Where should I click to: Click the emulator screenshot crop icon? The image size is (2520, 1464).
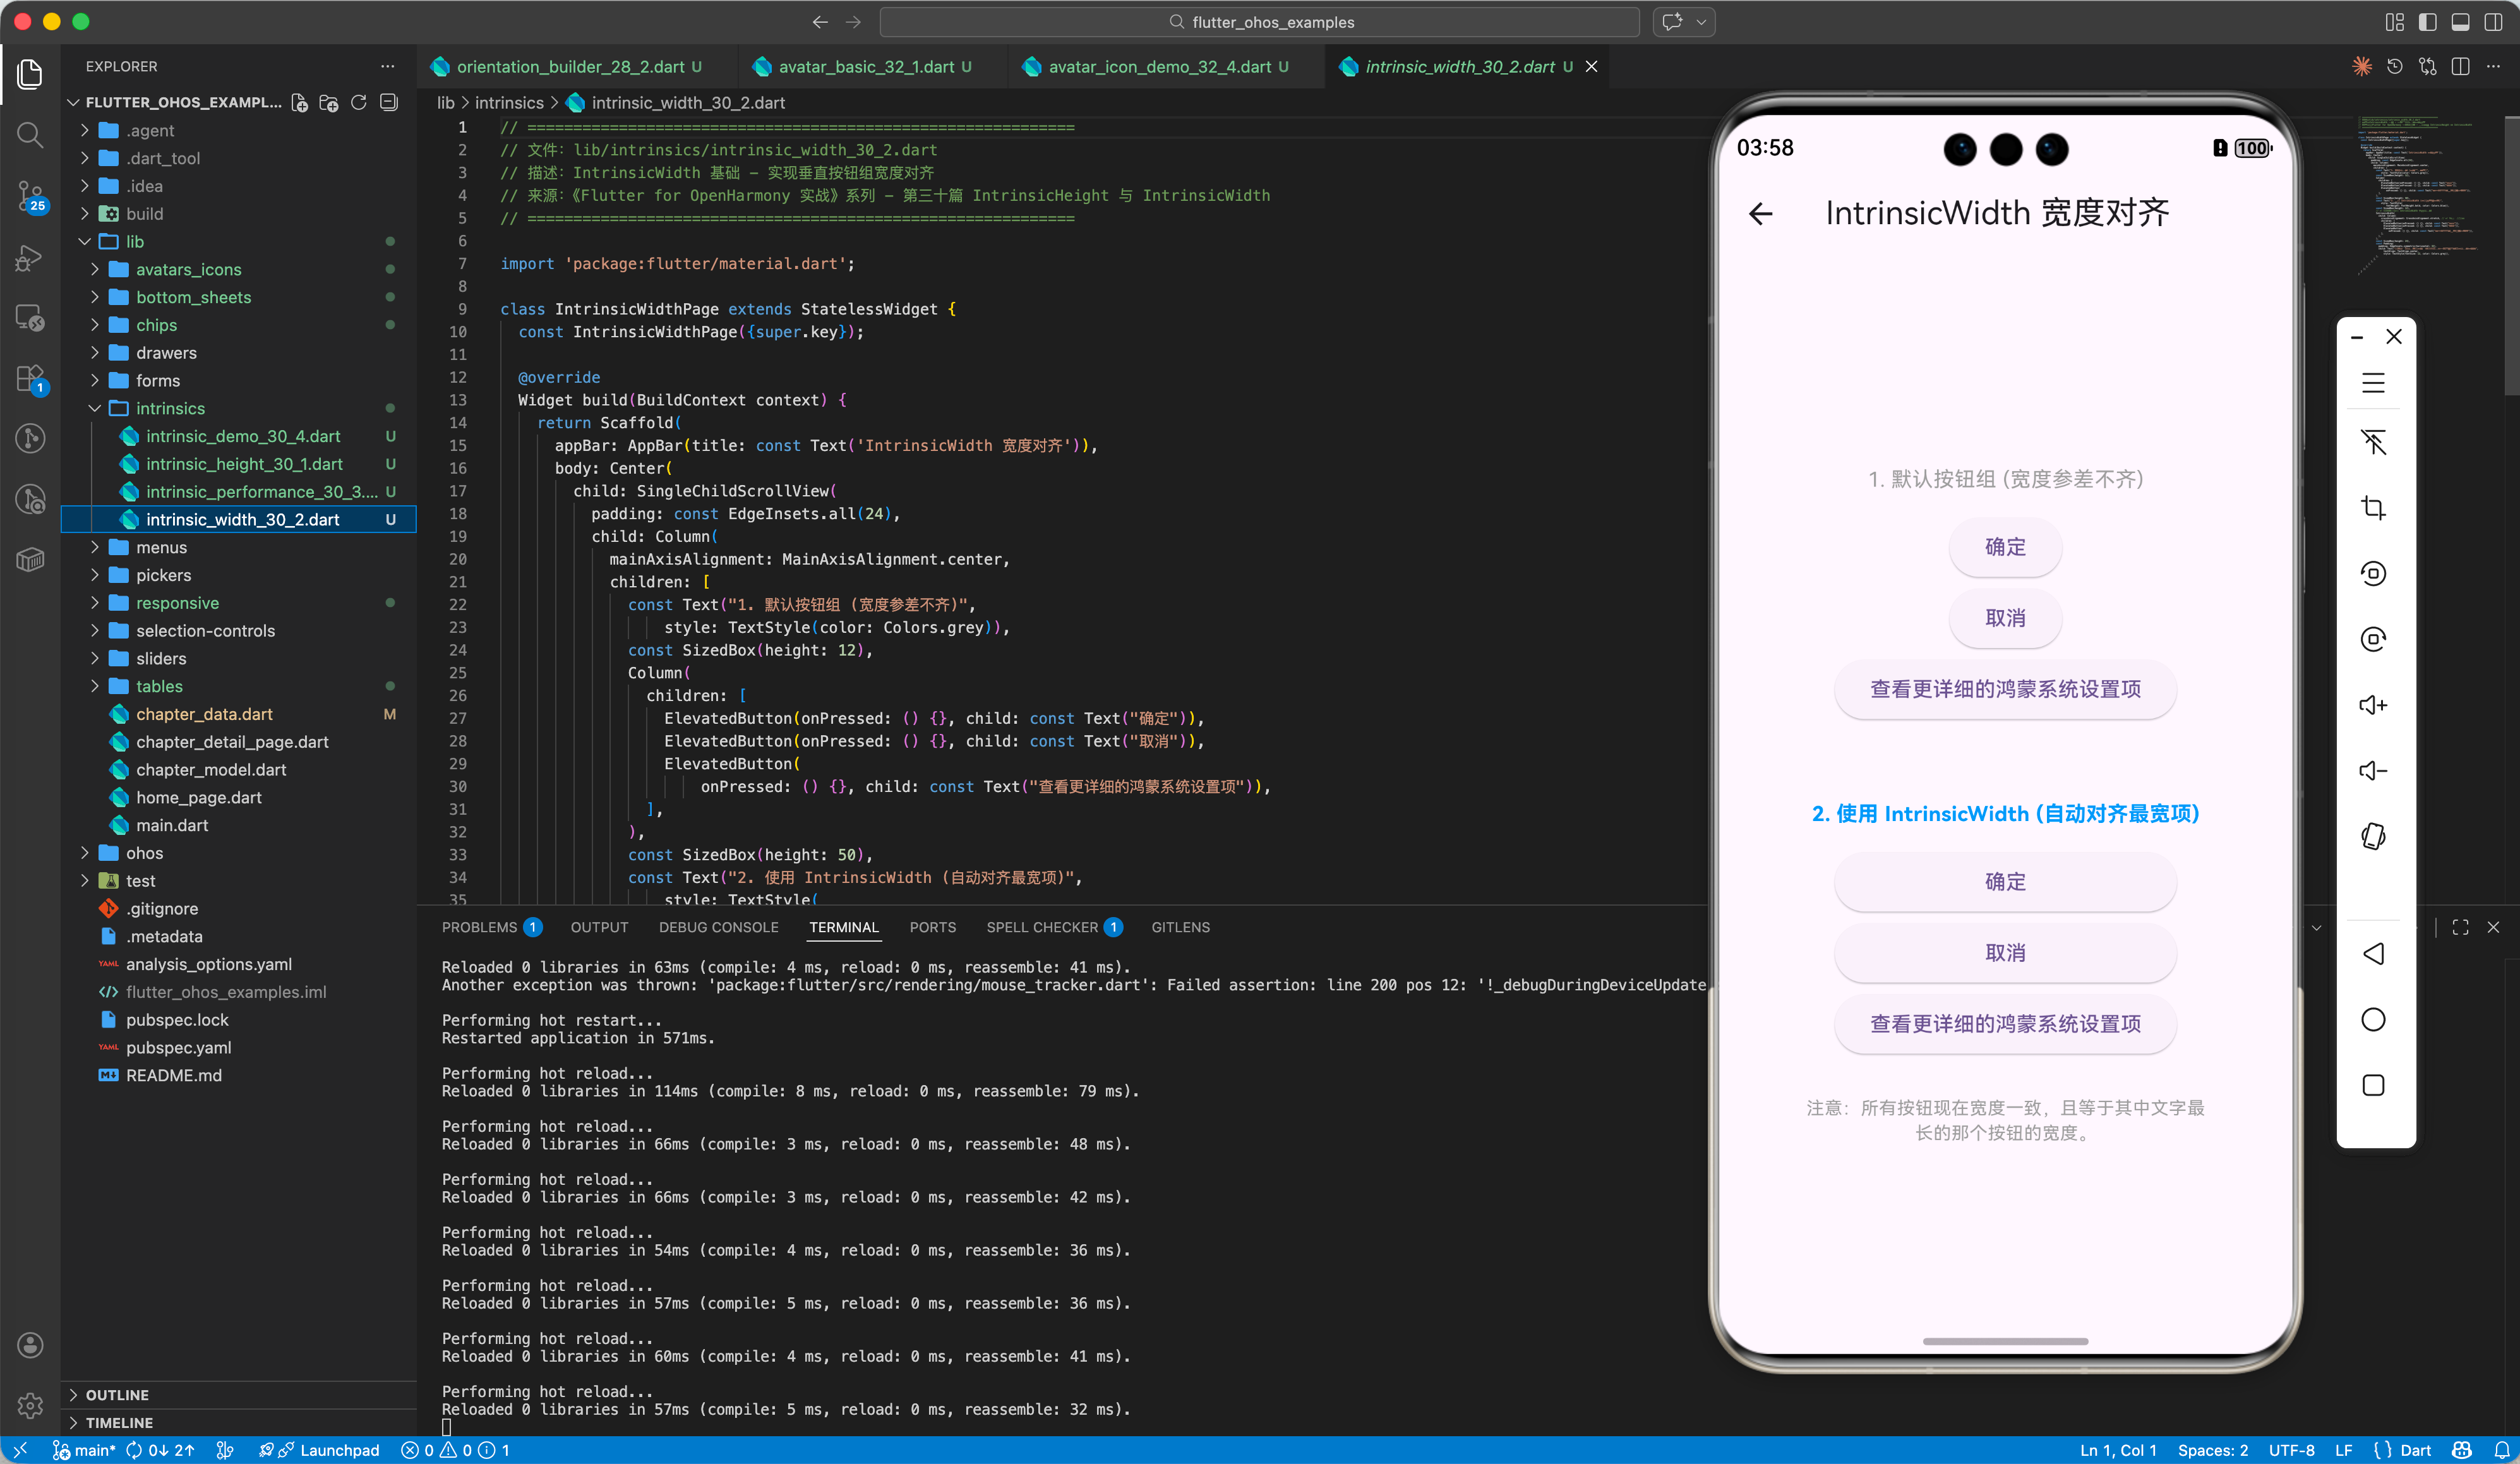(x=2373, y=508)
